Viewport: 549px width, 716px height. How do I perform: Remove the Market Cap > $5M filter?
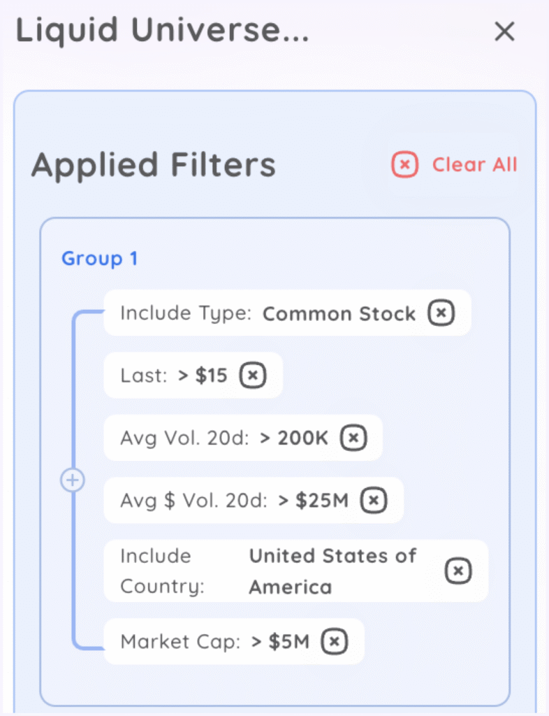pyautogui.click(x=334, y=641)
